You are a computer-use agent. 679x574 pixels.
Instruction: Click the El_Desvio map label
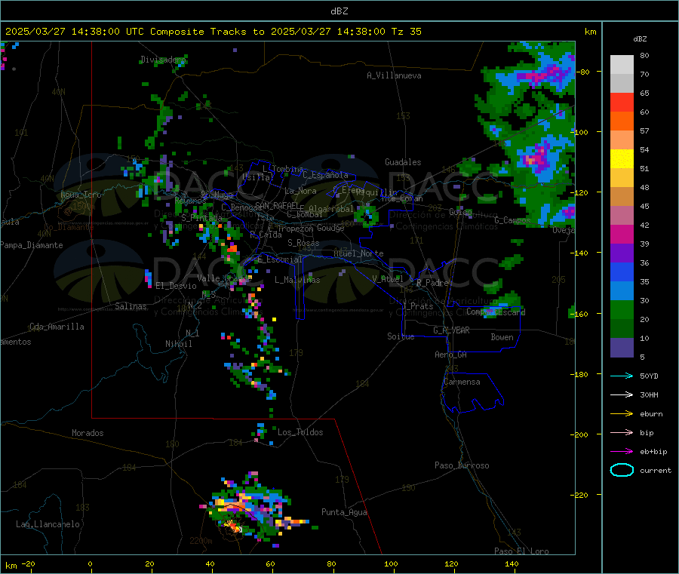point(176,286)
